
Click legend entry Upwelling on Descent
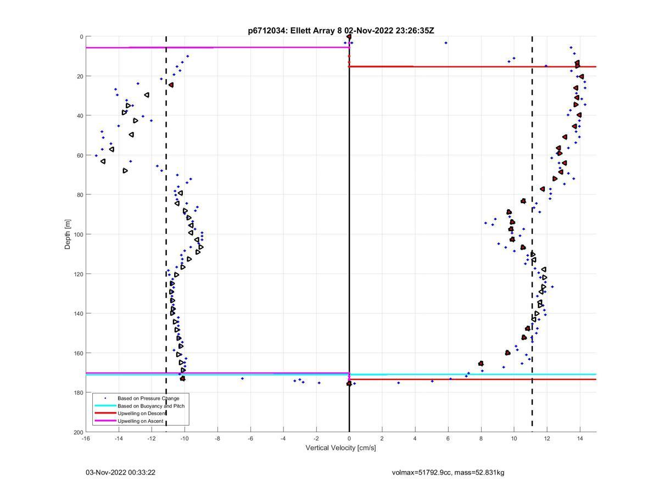[x=143, y=414]
